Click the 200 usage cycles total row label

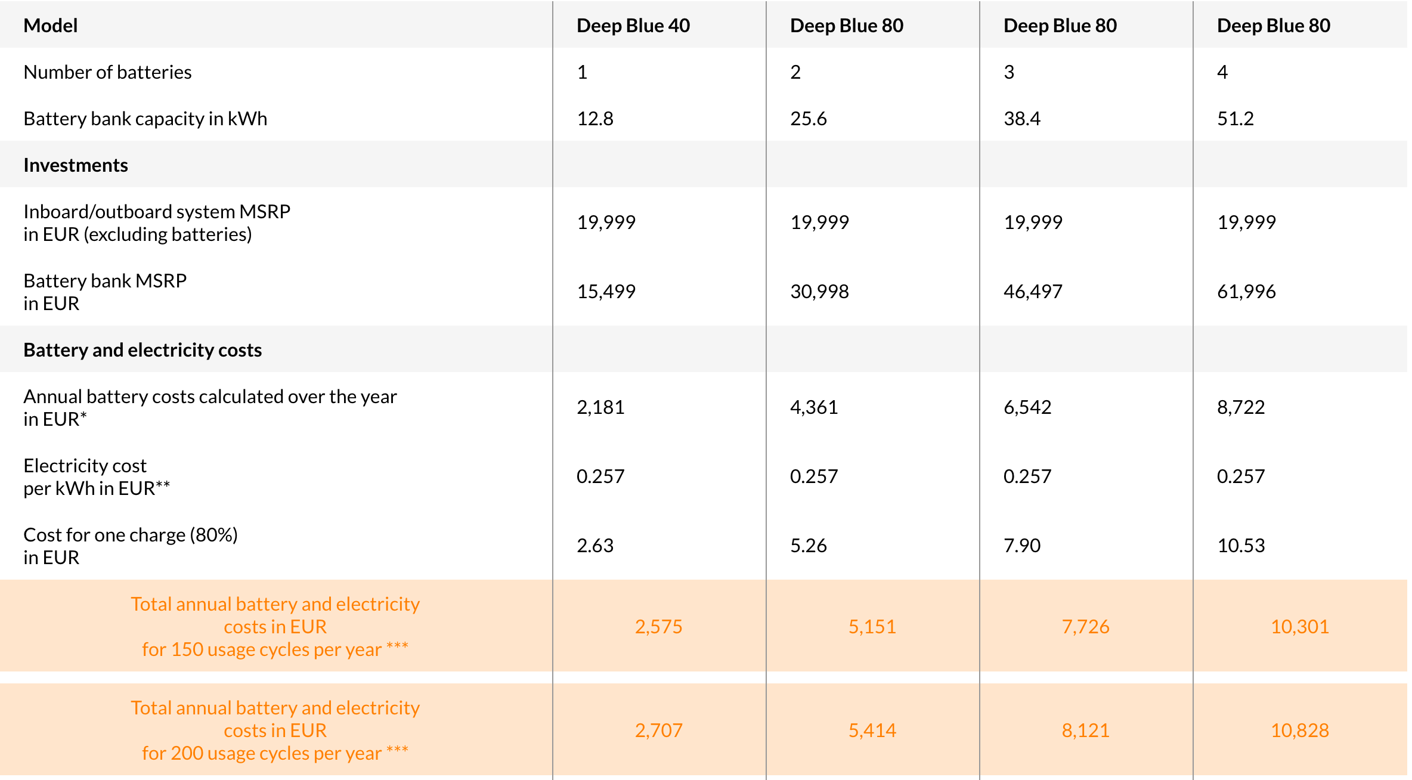click(x=275, y=730)
